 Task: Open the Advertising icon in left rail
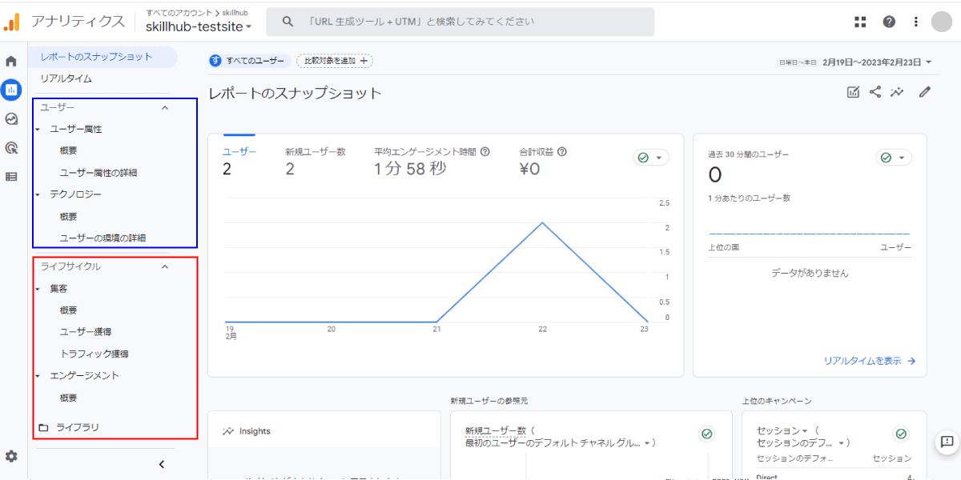(x=11, y=147)
